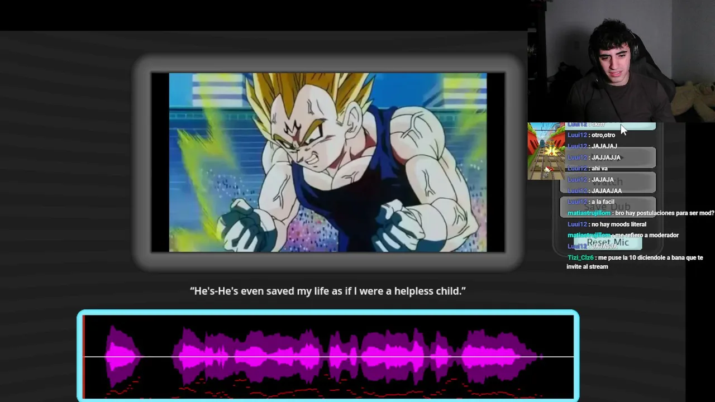Image resolution: width=715 pixels, height=402 pixels.
Task: Click the chat message "JAJJAJJA"
Action: (606, 157)
